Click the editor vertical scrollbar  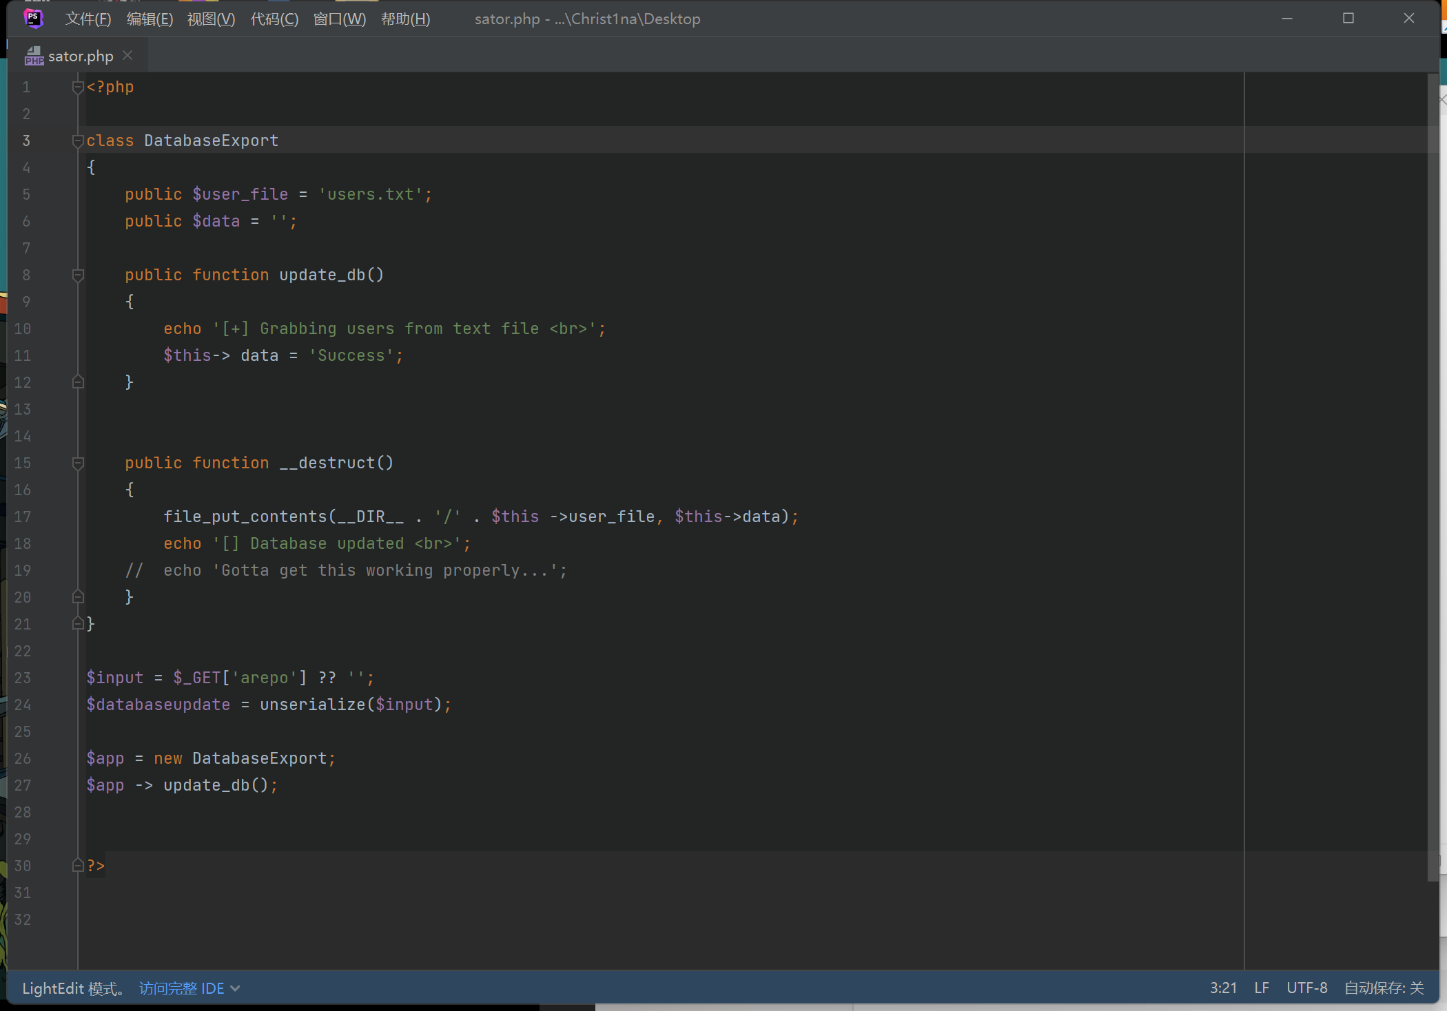tap(1433, 477)
